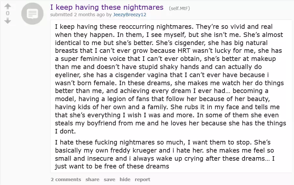Downvote the nightmares post
The image size is (294, 185).
(8, 21)
